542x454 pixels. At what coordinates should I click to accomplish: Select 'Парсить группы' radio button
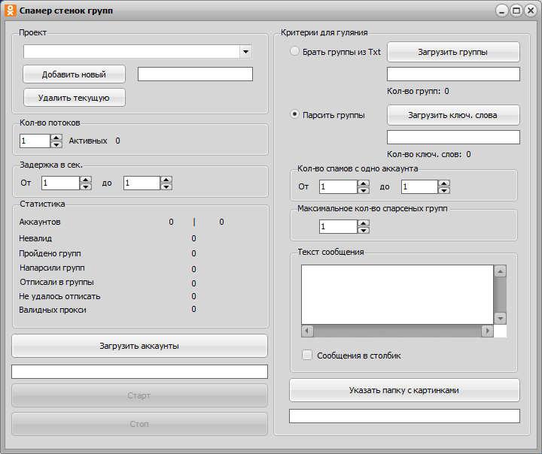pos(294,115)
